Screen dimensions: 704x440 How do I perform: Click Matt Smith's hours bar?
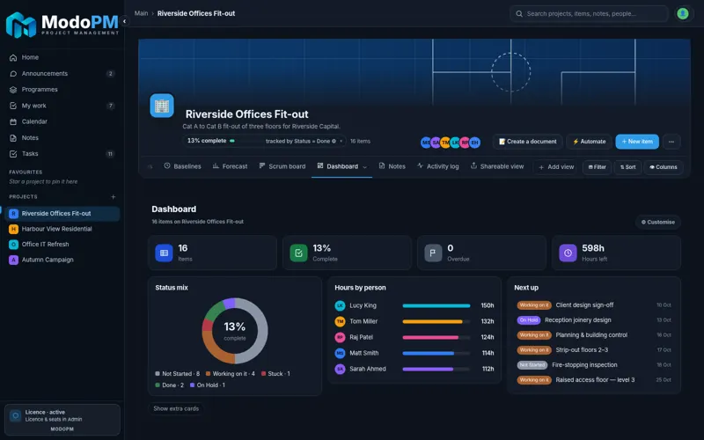click(436, 354)
